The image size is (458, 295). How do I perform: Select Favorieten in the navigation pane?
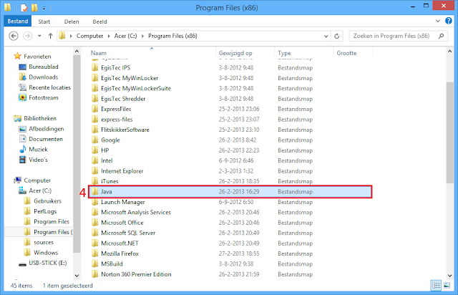click(37, 57)
